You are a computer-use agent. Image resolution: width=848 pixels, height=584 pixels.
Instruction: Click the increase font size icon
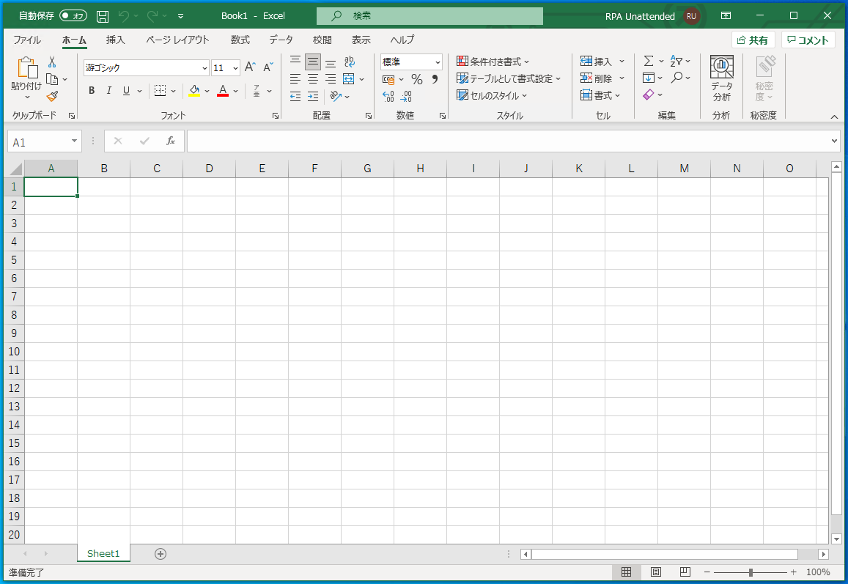[x=250, y=67]
